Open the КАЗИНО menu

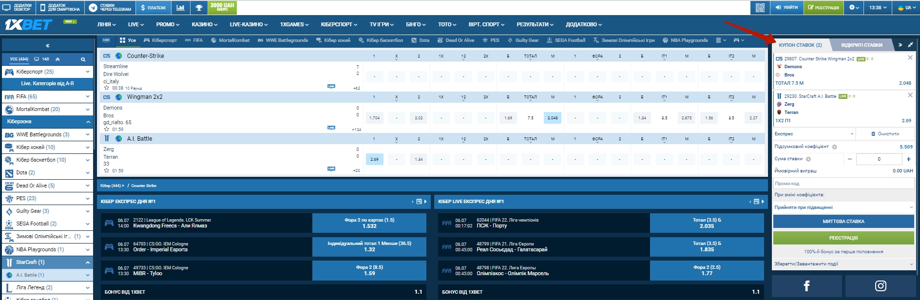pos(205,24)
